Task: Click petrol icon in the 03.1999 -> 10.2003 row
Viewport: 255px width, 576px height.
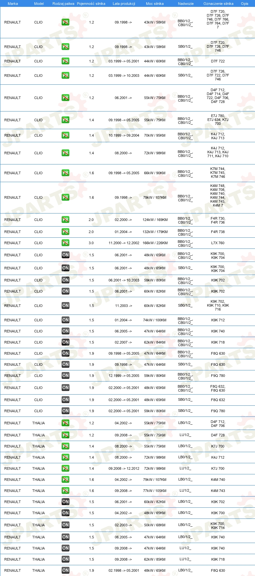Action: [66, 76]
